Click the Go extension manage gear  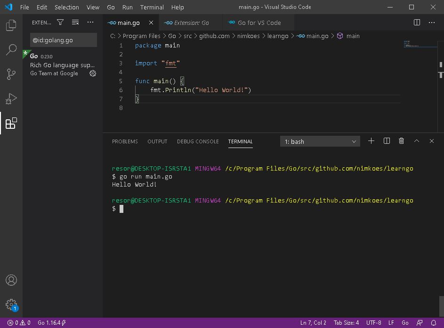pos(93,73)
